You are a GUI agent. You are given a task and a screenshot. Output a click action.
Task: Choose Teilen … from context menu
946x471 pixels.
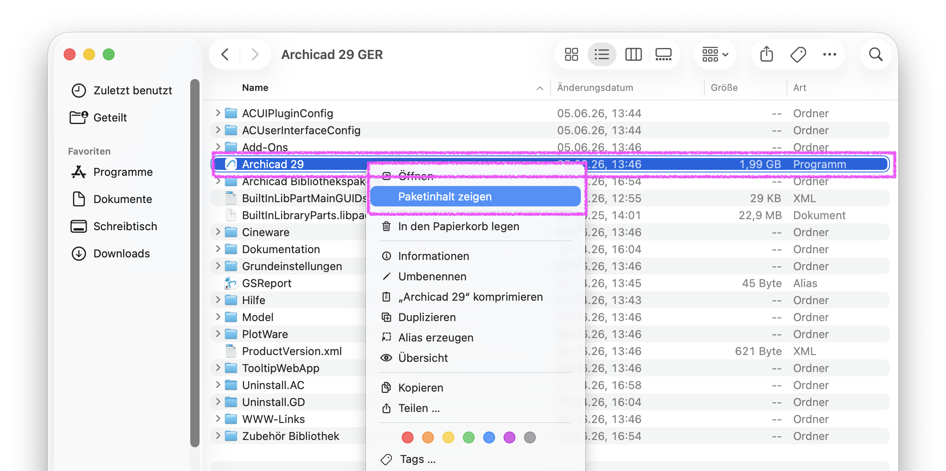476,408
